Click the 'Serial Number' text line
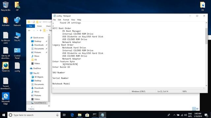Screen dimensions: 211x118 point(60,78)
